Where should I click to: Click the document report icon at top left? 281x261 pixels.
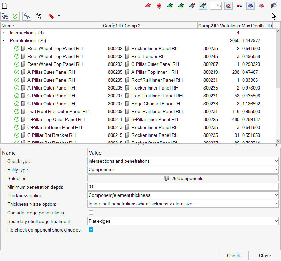pos(4,6)
